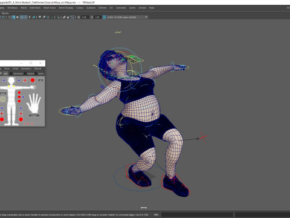Toggle smooth shade all icon

[x=14, y=17]
